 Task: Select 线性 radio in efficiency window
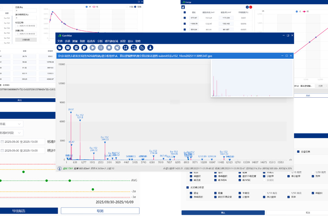point(135,7)
